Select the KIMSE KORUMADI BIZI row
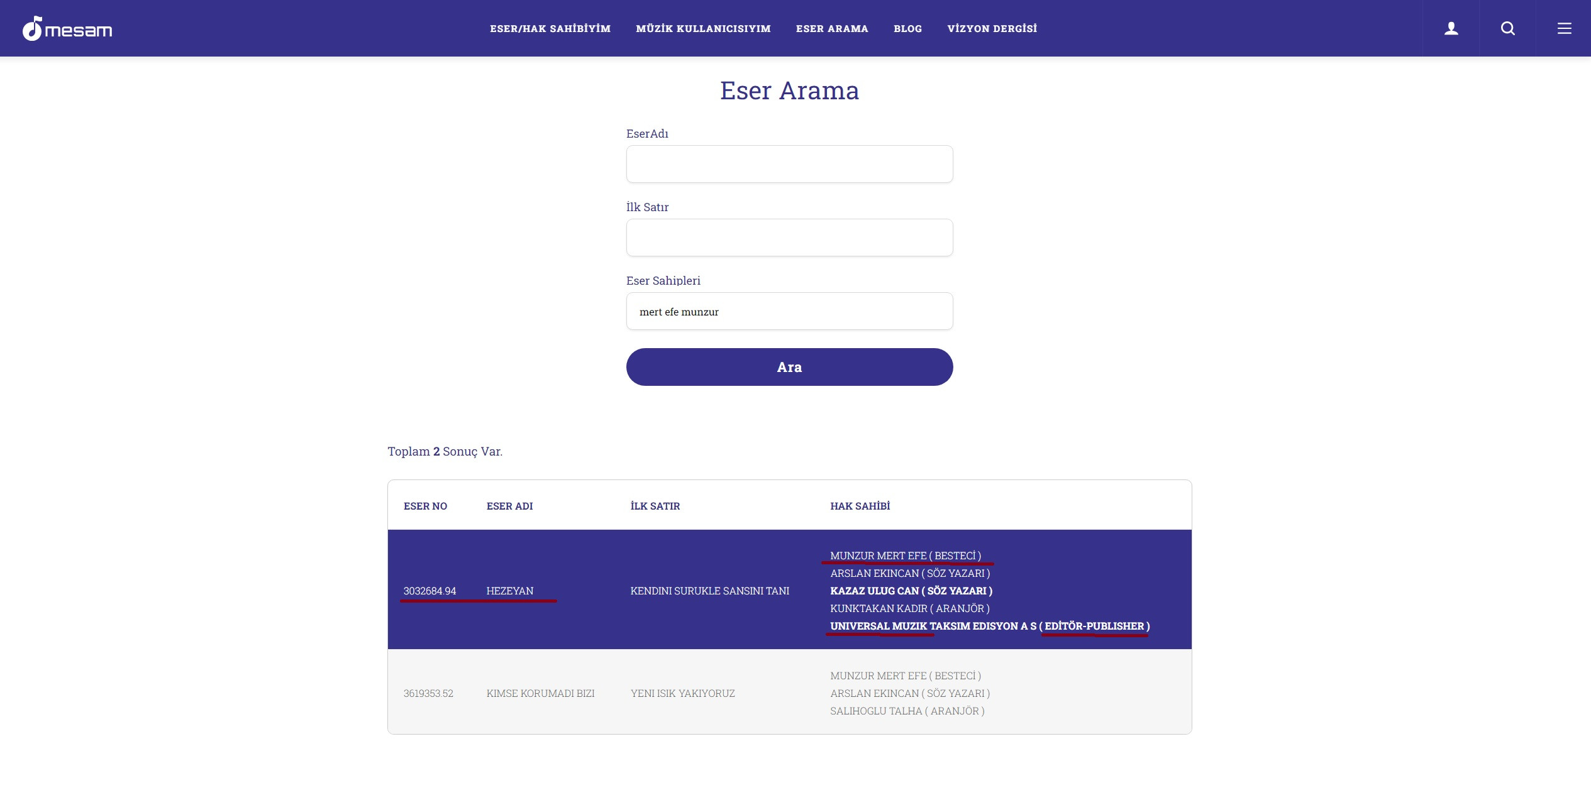Screen dimensions: 1591x788 coord(540,693)
